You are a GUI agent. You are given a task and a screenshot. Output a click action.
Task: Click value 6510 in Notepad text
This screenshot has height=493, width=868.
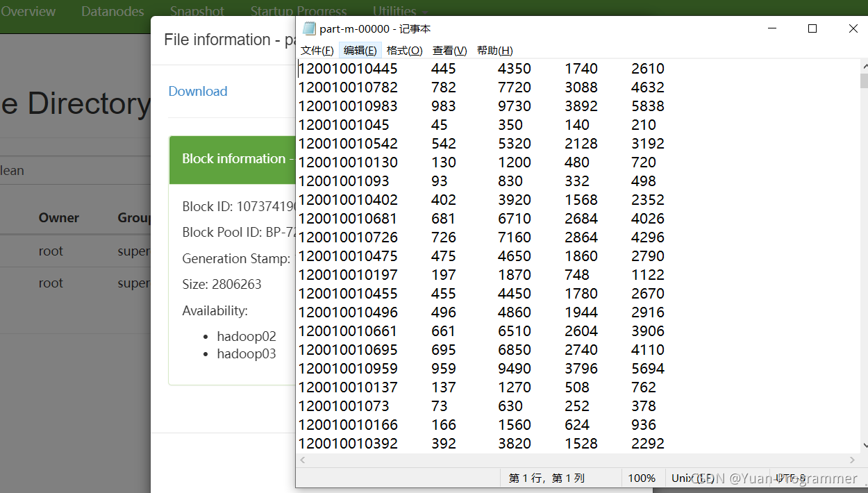click(x=515, y=331)
